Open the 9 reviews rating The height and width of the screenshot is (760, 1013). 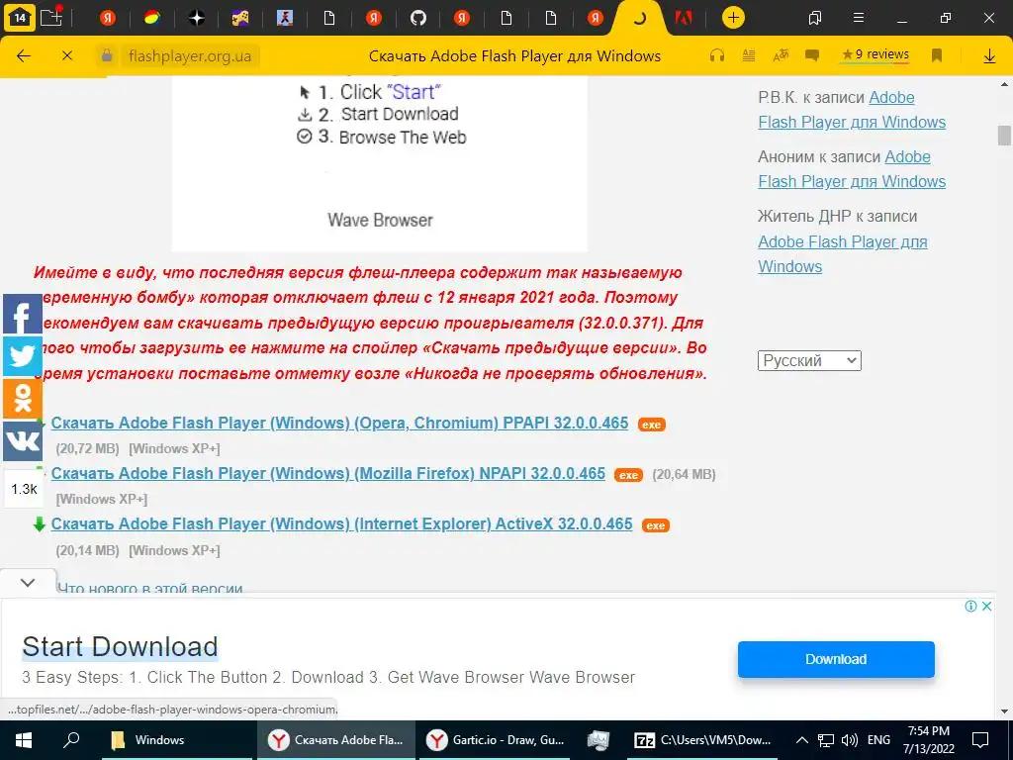click(875, 55)
